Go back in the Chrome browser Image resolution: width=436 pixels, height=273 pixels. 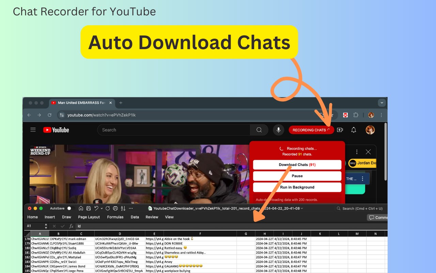[x=29, y=115]
